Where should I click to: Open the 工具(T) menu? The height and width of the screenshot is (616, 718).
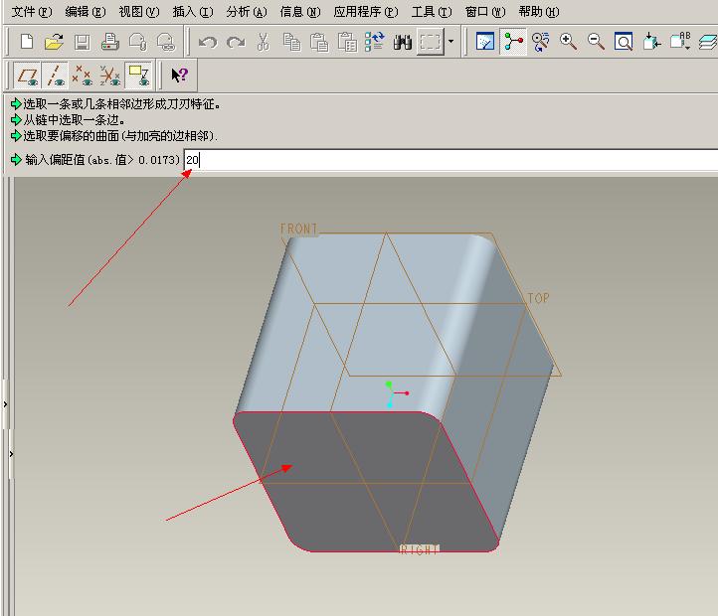tap(432, 12)
